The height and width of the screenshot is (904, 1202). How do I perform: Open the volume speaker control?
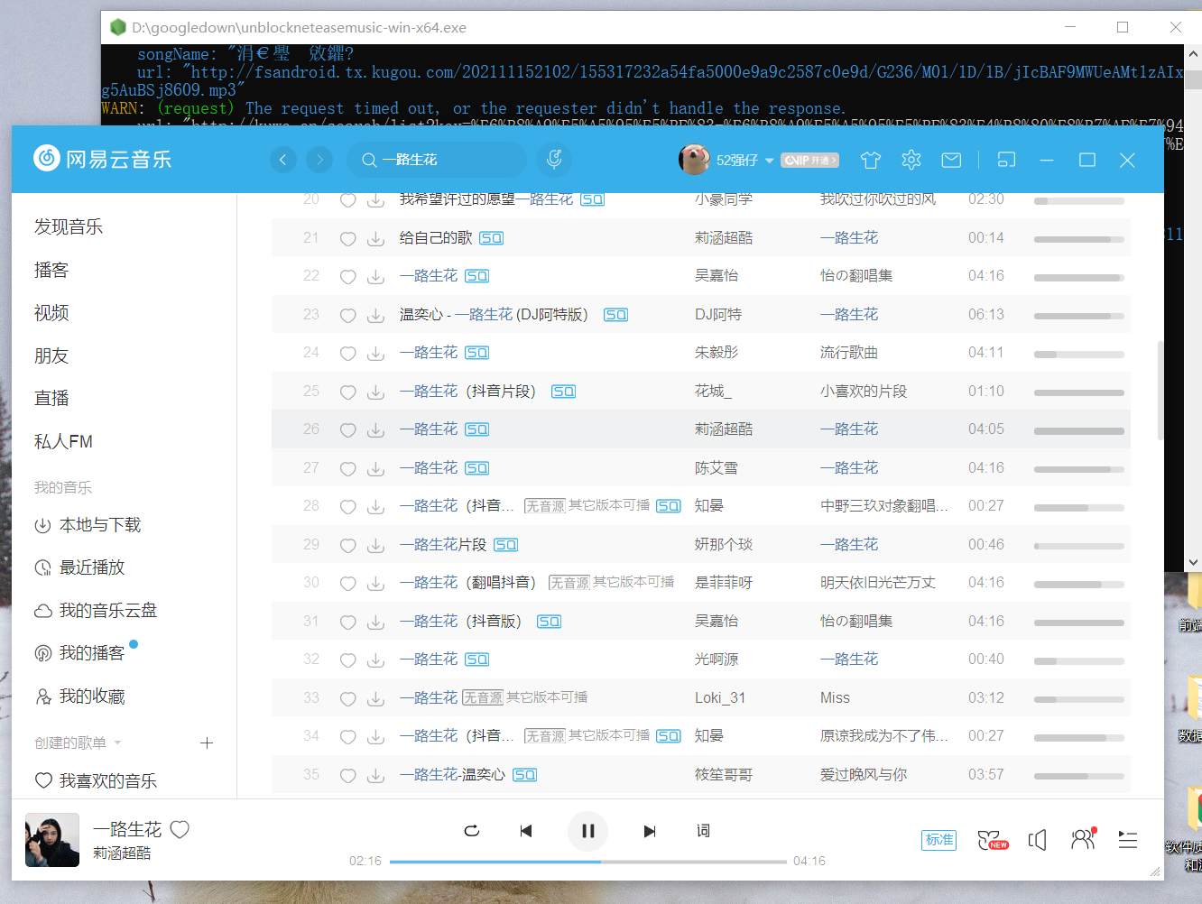coord(1038,840)
